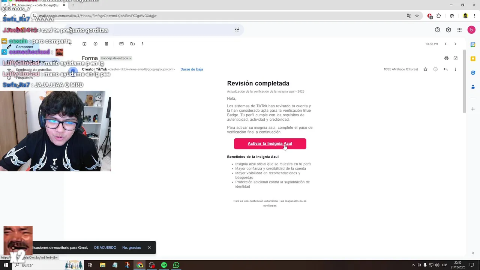The image size is (480, 270).
Task: Reply to the Creator TikTok message
Action: [445, 69]
